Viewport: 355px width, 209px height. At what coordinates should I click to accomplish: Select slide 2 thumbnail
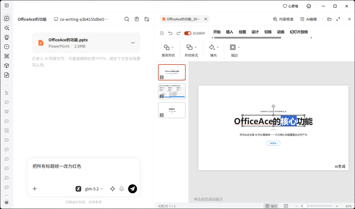click(172, 91)
